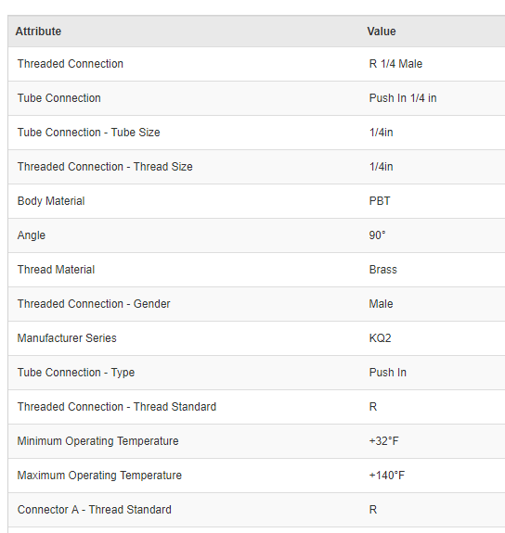Click the Push In 1/4 in value
The width and height of the screenshot is (505, 533).
(x=403, y=98)
